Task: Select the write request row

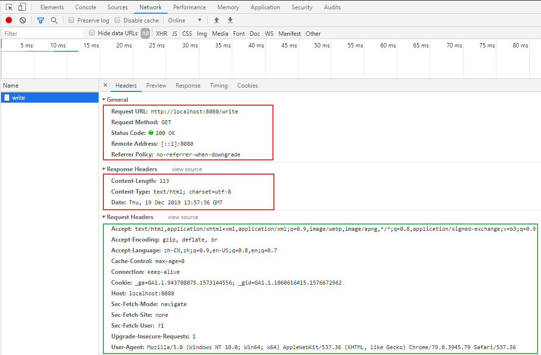Action: 49,97
